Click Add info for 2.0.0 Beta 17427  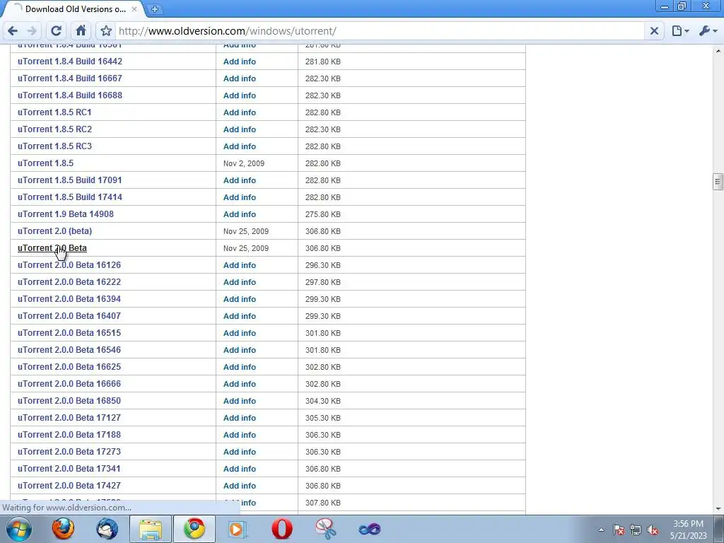(x=240, y=486)
